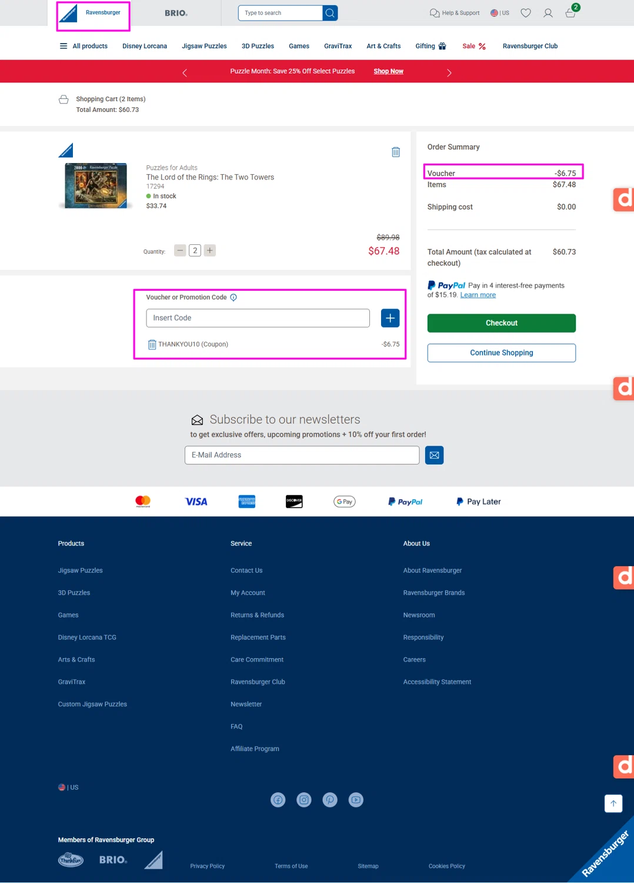Open Disney Lorcana TCG footer link
The height and width of the screenshot is (883, 634).
(87, 638)
